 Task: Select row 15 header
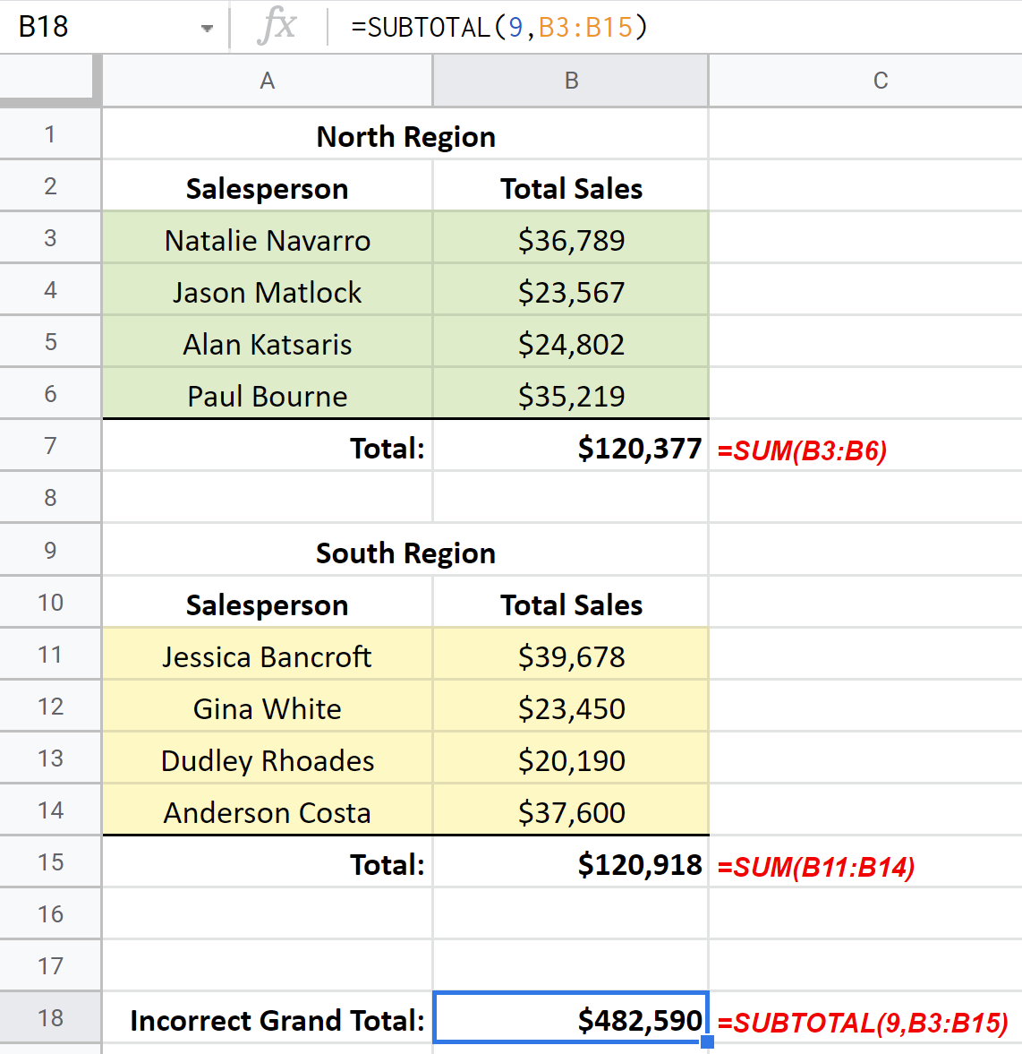(x=50, y=861)
